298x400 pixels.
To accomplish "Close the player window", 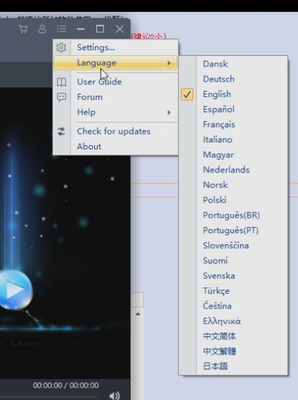I will [119, 29].
